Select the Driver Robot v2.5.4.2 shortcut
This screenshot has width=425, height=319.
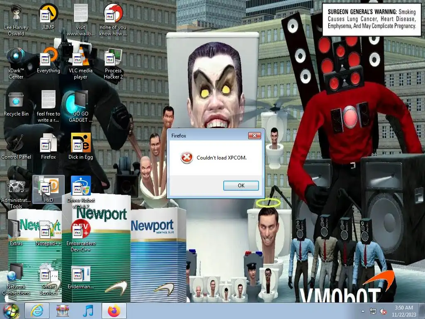(x=81, y=193)
